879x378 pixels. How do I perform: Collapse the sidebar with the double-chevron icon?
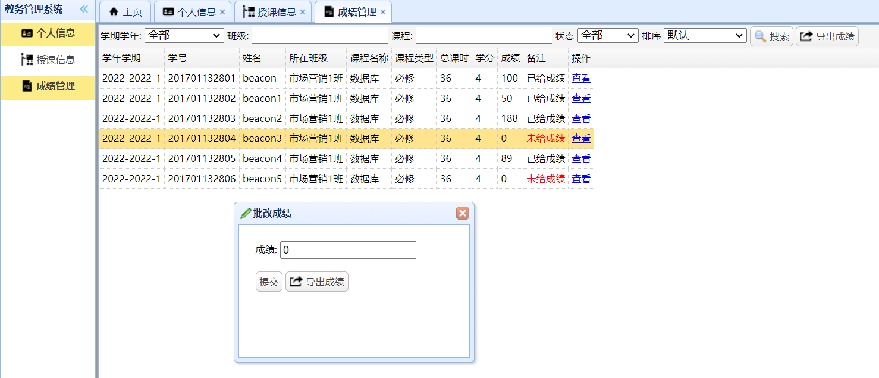(84, 9)
